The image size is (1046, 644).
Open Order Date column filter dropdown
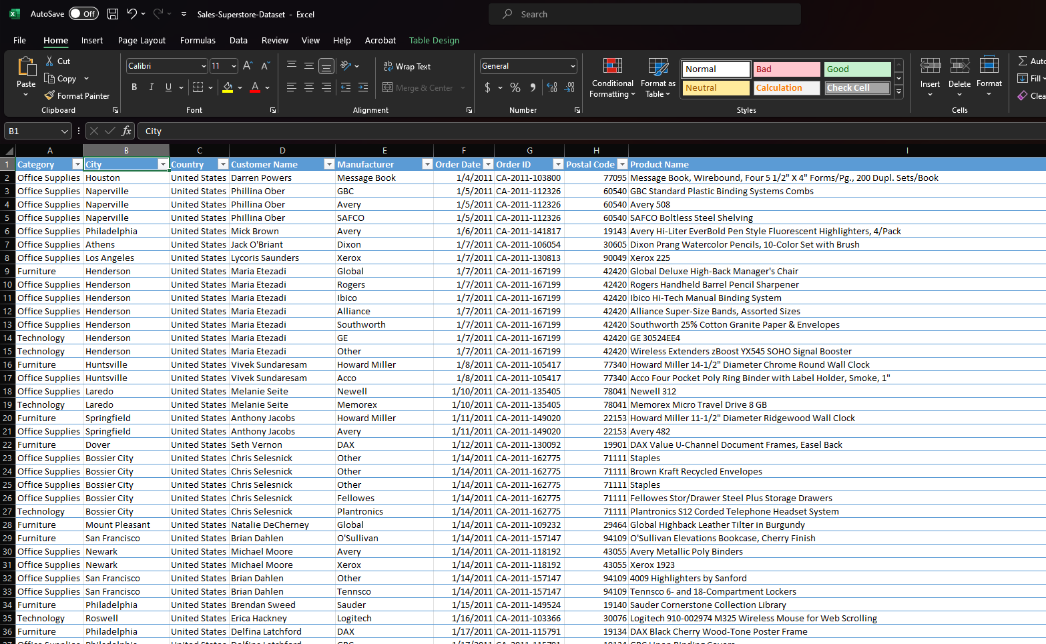pos(488,164)
